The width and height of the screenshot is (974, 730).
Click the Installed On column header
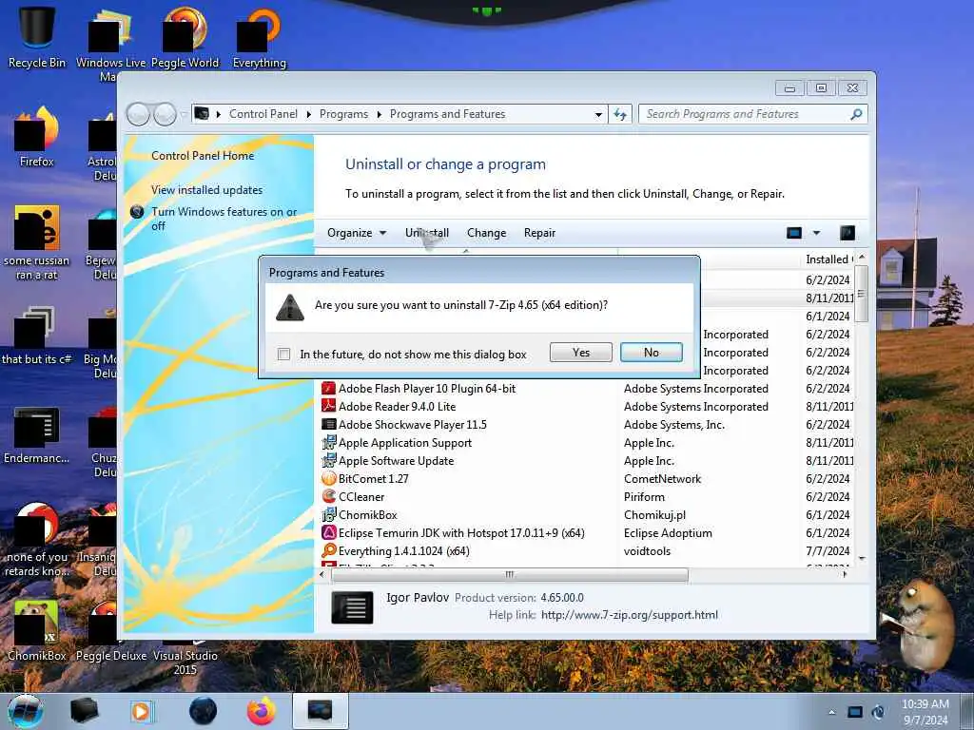coord(828,259)
